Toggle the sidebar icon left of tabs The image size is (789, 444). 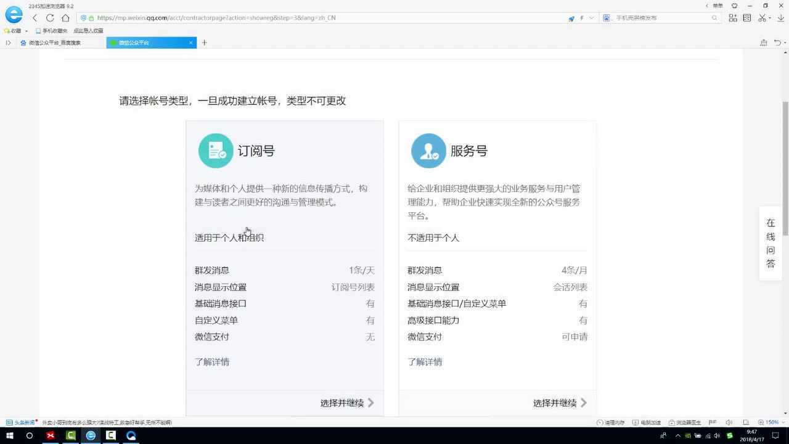[x=8, y=43]
